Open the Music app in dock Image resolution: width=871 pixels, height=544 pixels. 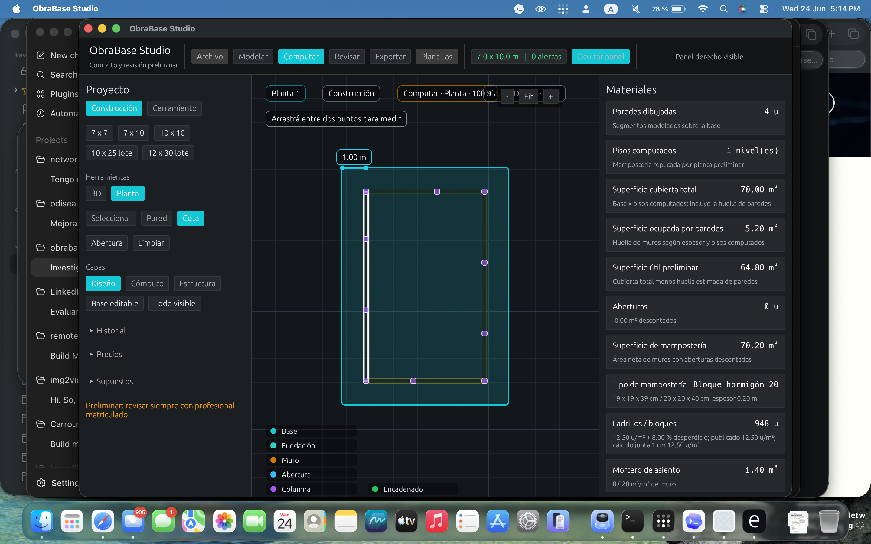[x=437, y=521]
